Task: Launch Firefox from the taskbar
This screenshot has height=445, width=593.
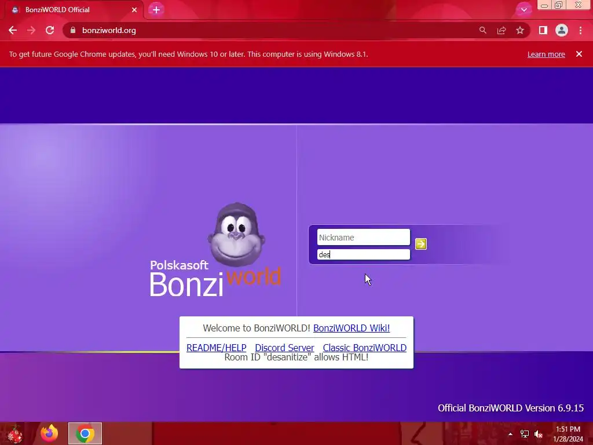Action: coord(49,433)
